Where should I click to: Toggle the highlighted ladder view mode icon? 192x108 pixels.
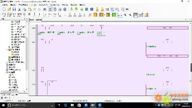click(x=120, y=15)
